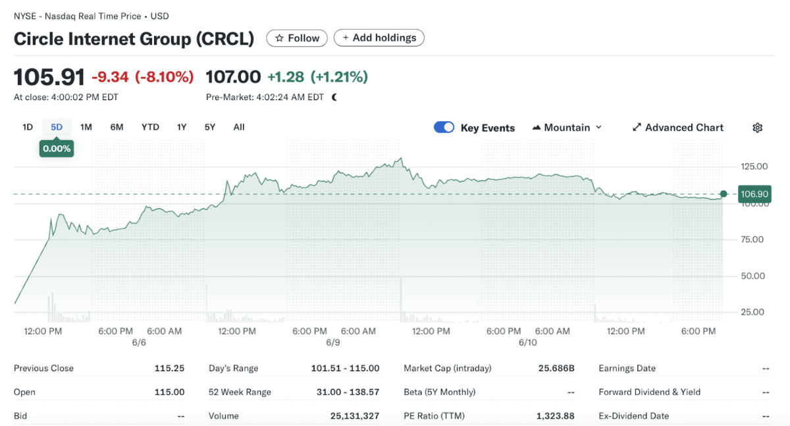The image size is (790, 426).
Task: Click the moon icon beside Pre-Market time
Action: (x=334, y=97)
